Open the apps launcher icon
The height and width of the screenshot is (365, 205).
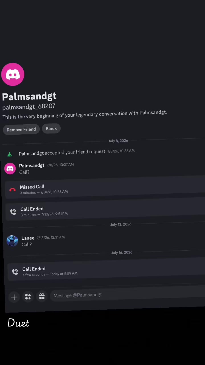28,297
